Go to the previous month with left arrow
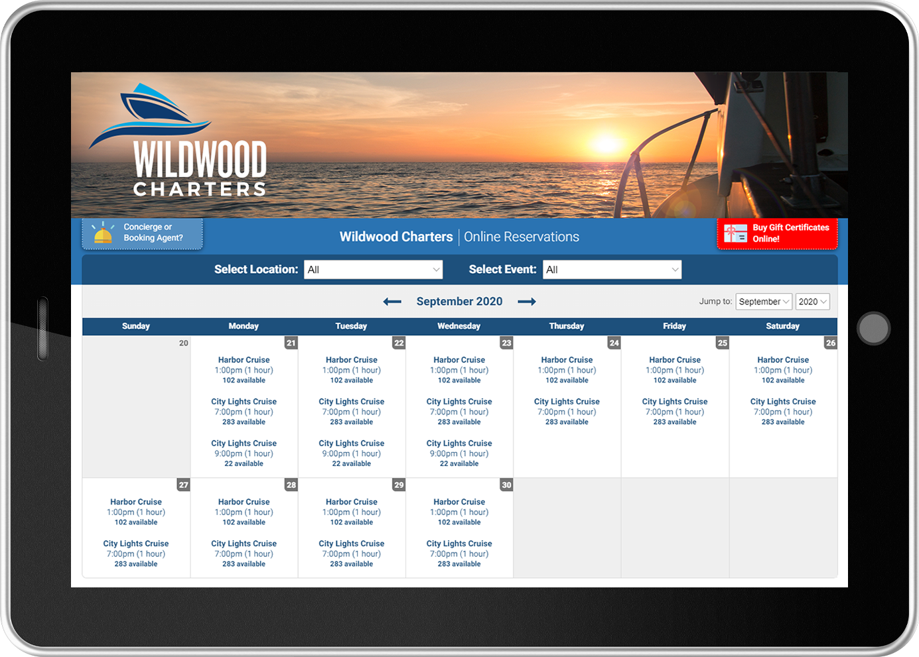Screen dimensions: 919x657 pos(392,302)
